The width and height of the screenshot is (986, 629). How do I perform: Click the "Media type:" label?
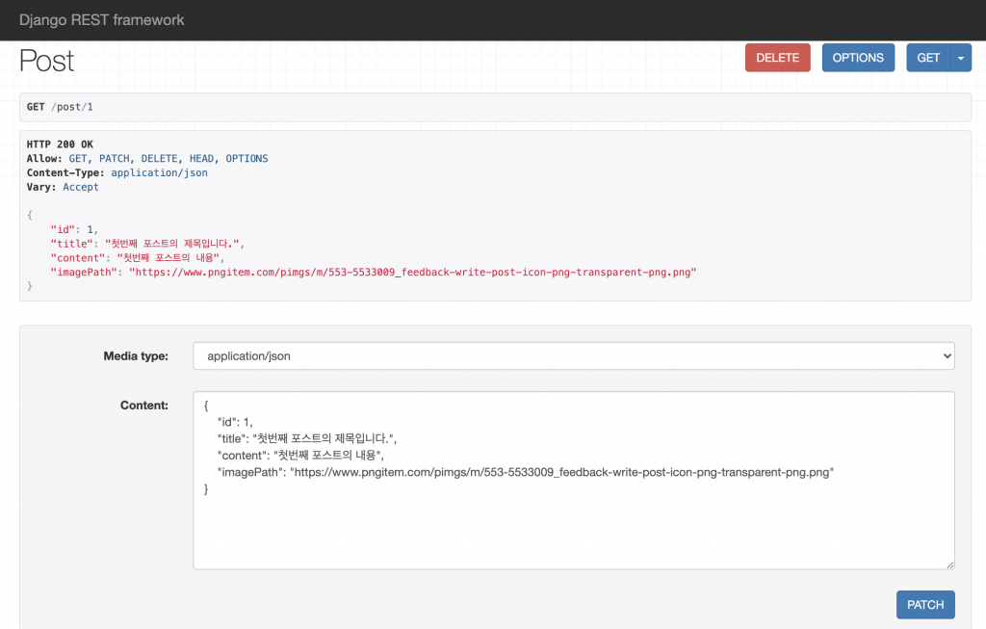(x=136, y=356)
